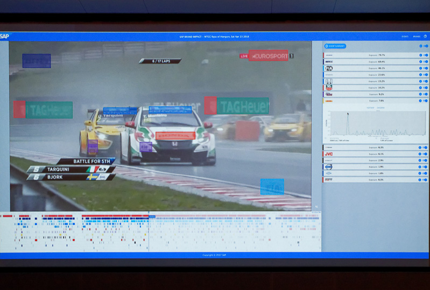Open info for the JVC 6.1% row
This screenshot has height=290, width=430.
(x=420, y=154)
